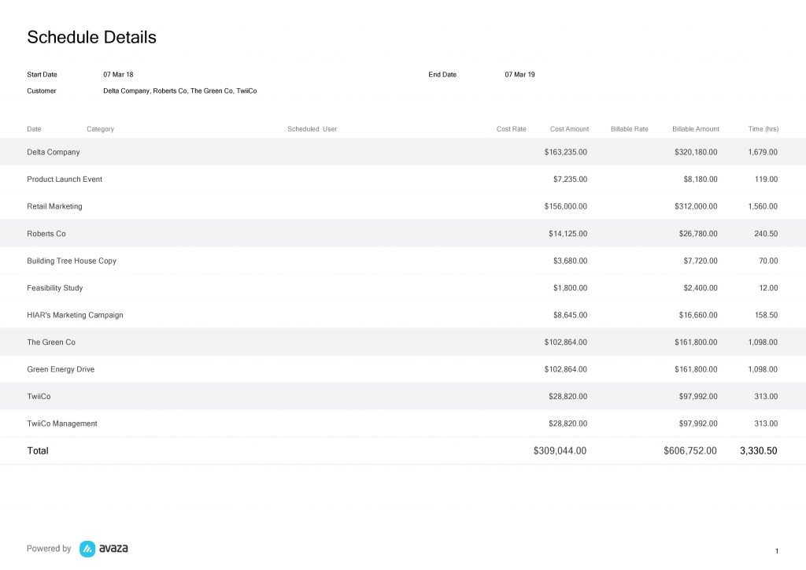Click the TwiiCo customer row
The height and width of the screenshot is (570, 806).
[x=39, y=397]
